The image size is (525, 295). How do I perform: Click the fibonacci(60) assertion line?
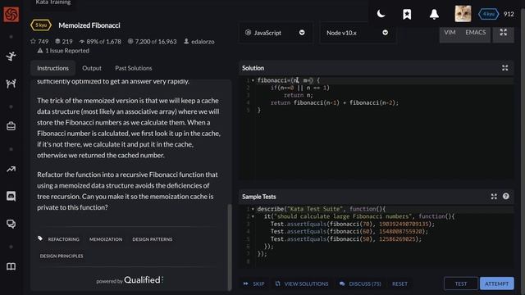(349, 231)
